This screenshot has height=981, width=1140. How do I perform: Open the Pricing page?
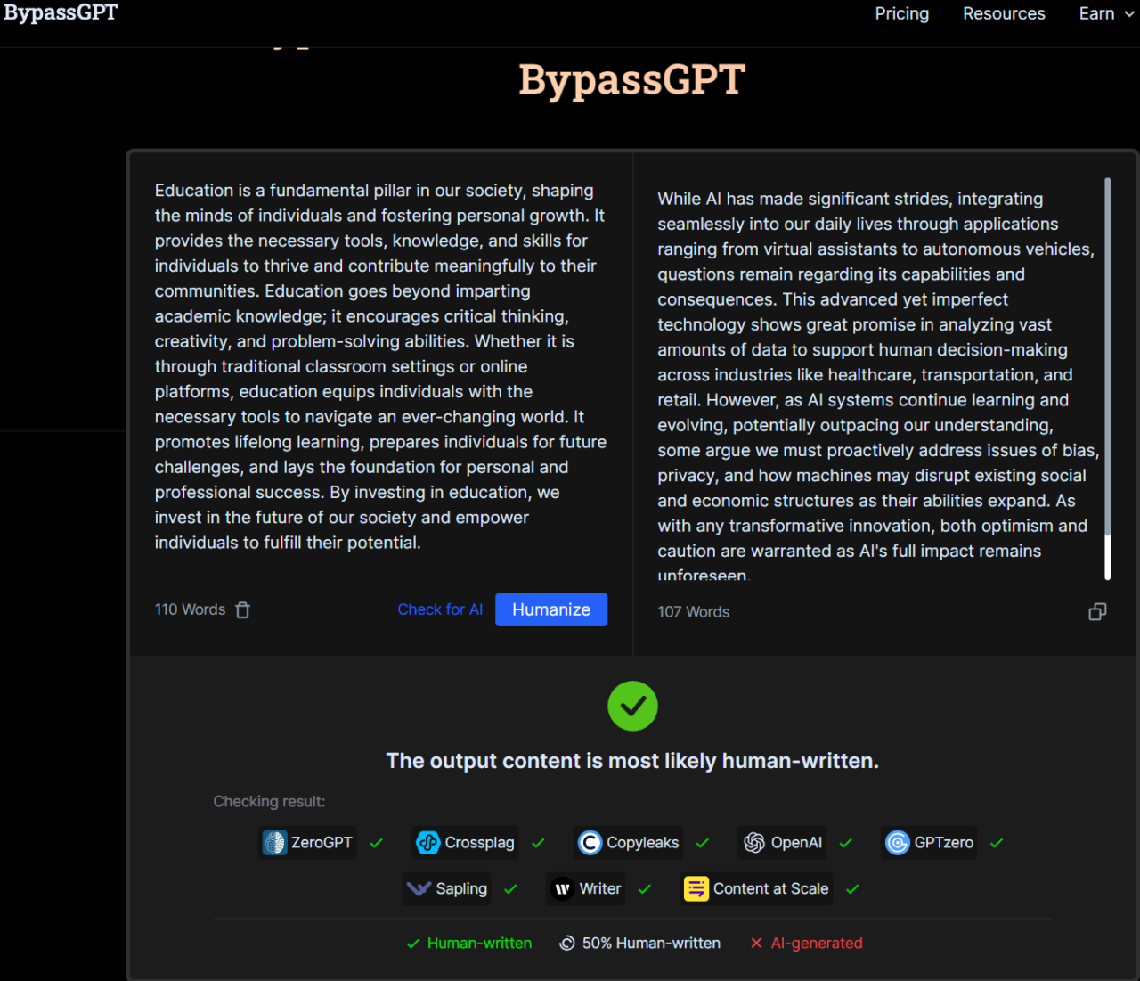pos(901,13)
